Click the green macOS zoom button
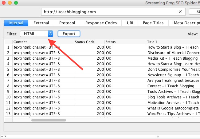200x139 pixels. pyautogui.click(x=16, y=3)
